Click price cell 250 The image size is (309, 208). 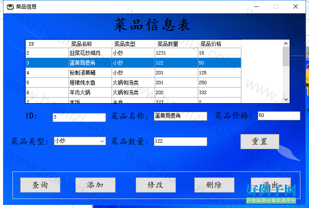click(219, 83)
